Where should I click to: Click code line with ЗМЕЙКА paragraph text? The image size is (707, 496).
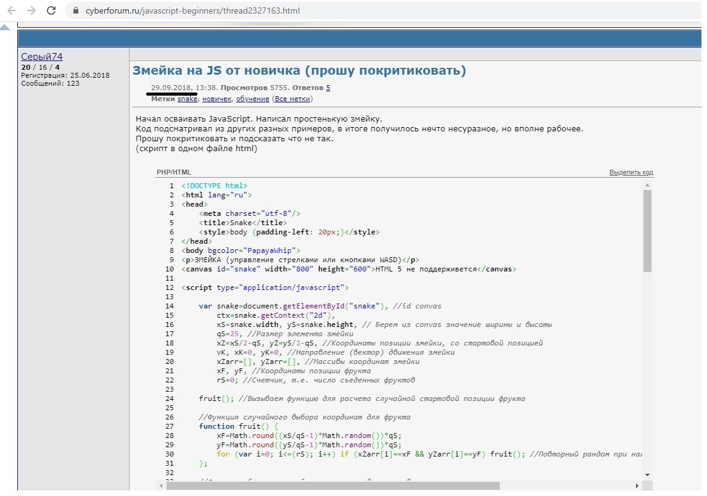point(300,260)
